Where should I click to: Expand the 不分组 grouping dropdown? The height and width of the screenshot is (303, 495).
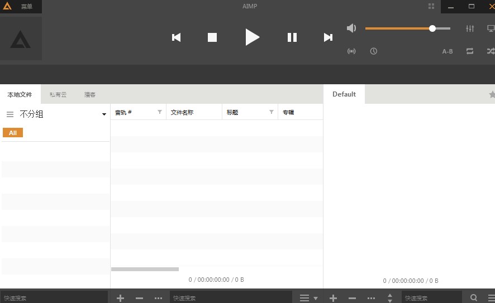pyautogui.click(x=104, y=114)
